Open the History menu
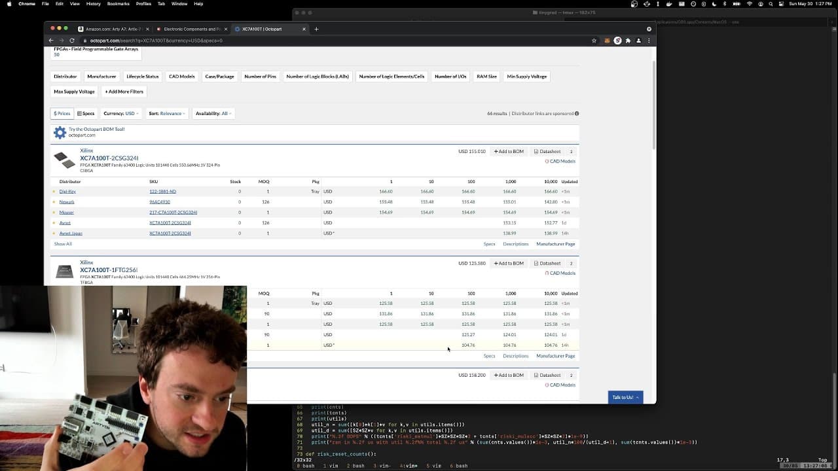838x471 pixels. 94,4
